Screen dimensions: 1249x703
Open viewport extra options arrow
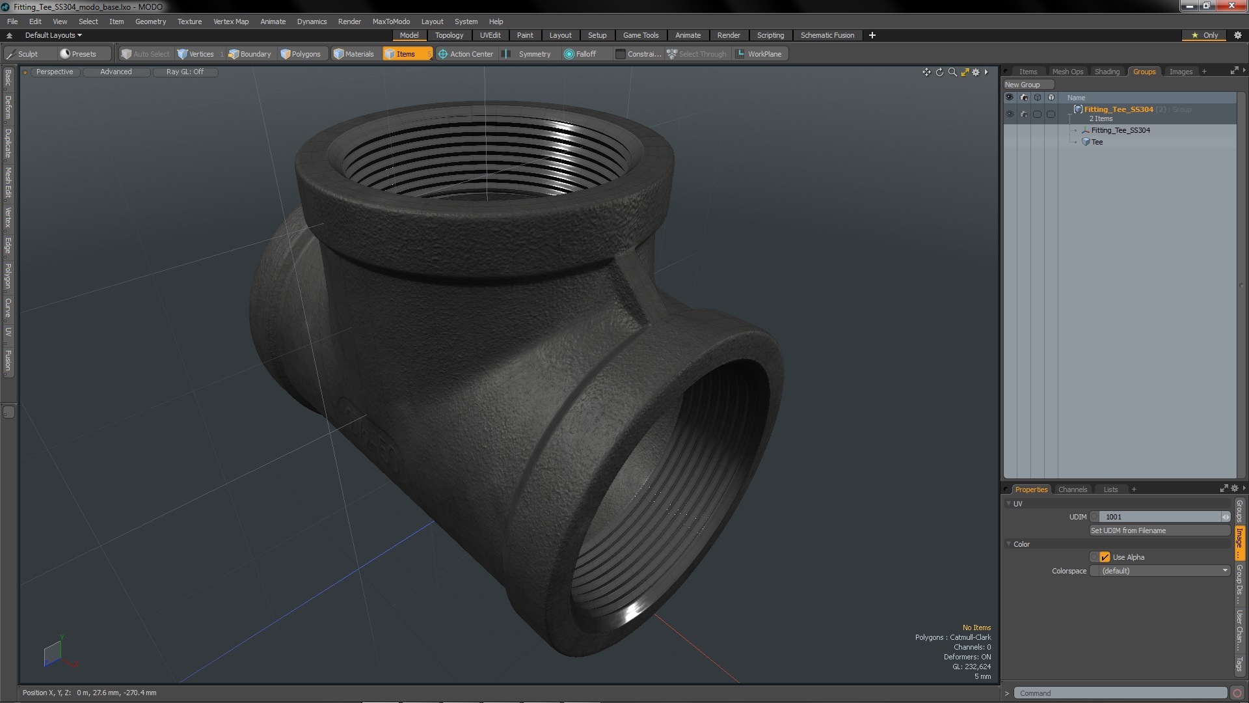pos(986,72)
